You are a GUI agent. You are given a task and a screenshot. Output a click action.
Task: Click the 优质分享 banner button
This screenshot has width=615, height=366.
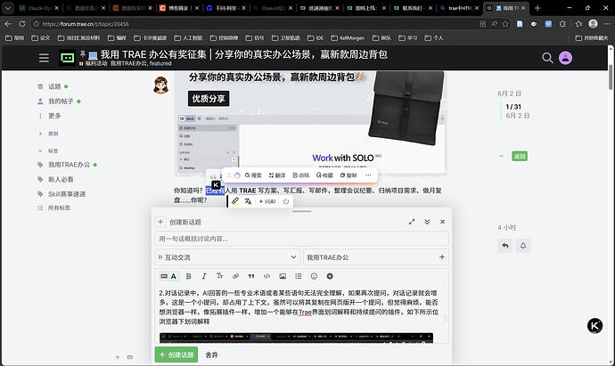tap(209, 98)
